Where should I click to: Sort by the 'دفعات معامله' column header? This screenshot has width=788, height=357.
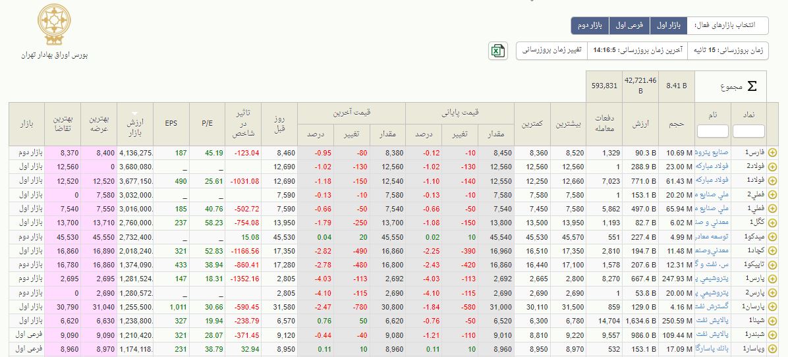pyautogui.click(x=605, y=124)
